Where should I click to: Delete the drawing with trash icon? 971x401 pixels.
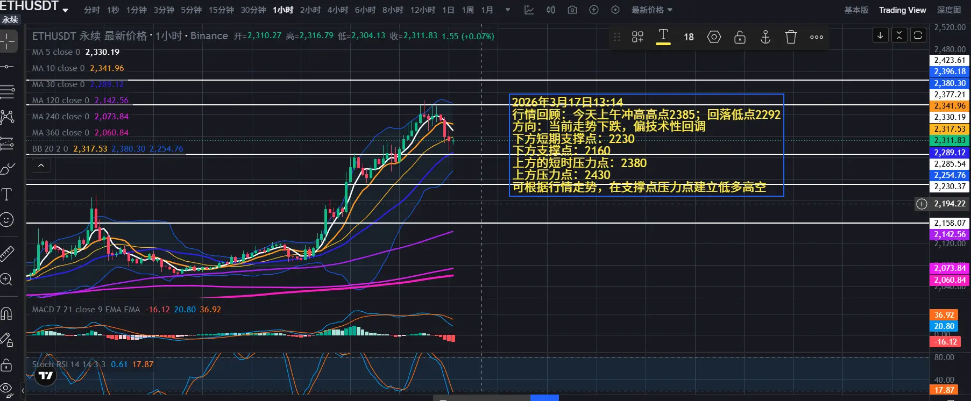tap(790, 37)
